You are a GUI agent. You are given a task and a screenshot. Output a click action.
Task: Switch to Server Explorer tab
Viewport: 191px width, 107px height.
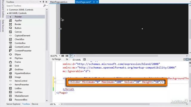(13, 104)
